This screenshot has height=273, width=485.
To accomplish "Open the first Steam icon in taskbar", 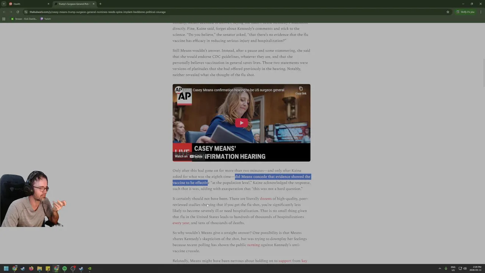I will pyautogui.click(x=23, y=268).
